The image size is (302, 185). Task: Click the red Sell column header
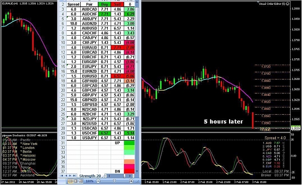(x=117, y=4)
